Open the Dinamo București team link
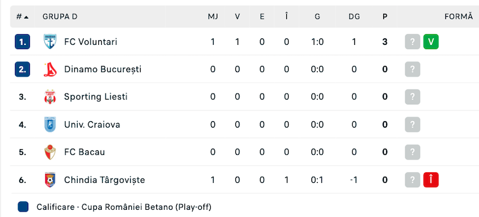Screen dimensions: 479x217 click(x=102, y=70)
